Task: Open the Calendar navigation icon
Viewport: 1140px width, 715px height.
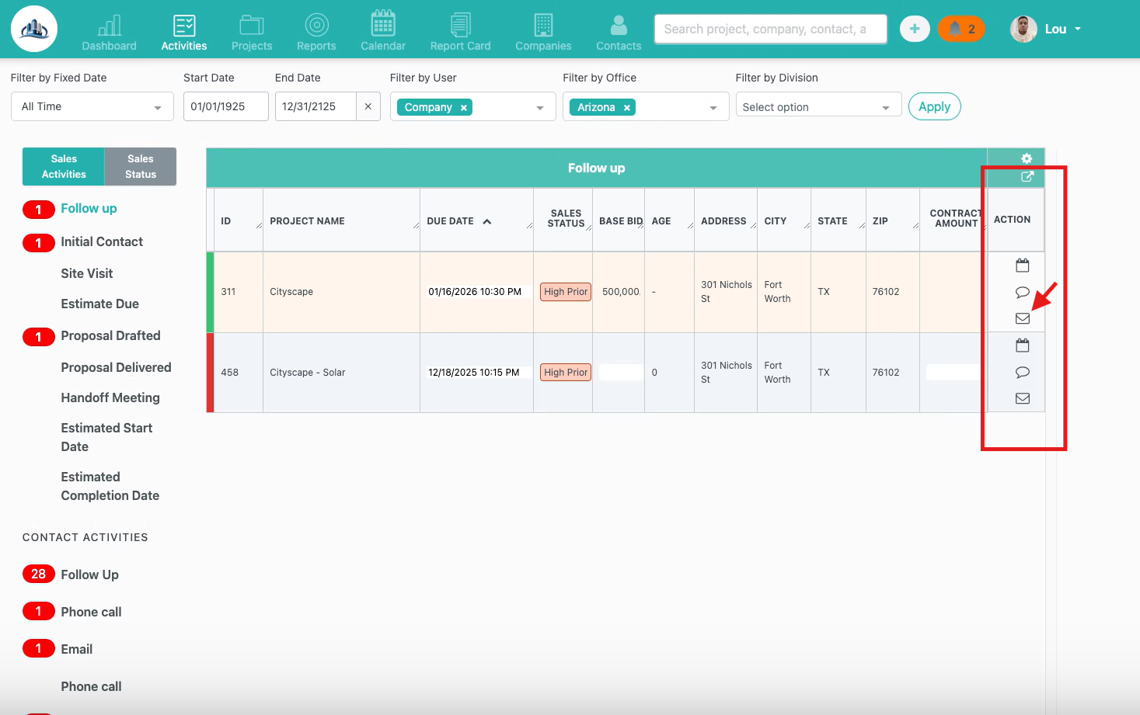Action: pos(382,25)
